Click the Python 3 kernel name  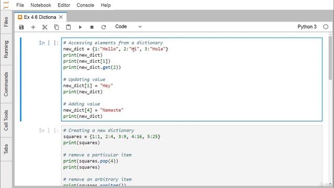pos(307,27)
